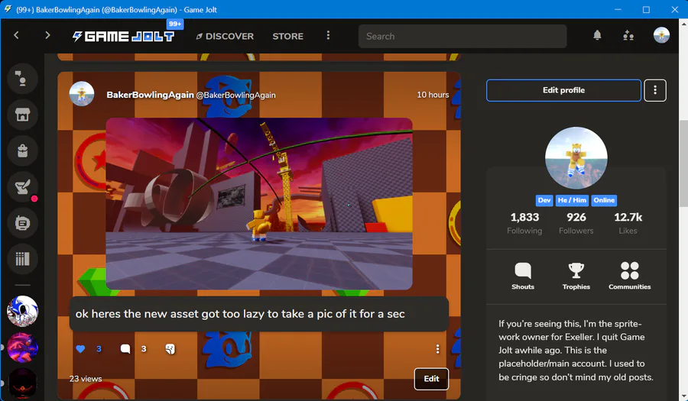Open the purple community avatar in the sidebar
This screenshot has width=688, height=401.
click(22, 348)
